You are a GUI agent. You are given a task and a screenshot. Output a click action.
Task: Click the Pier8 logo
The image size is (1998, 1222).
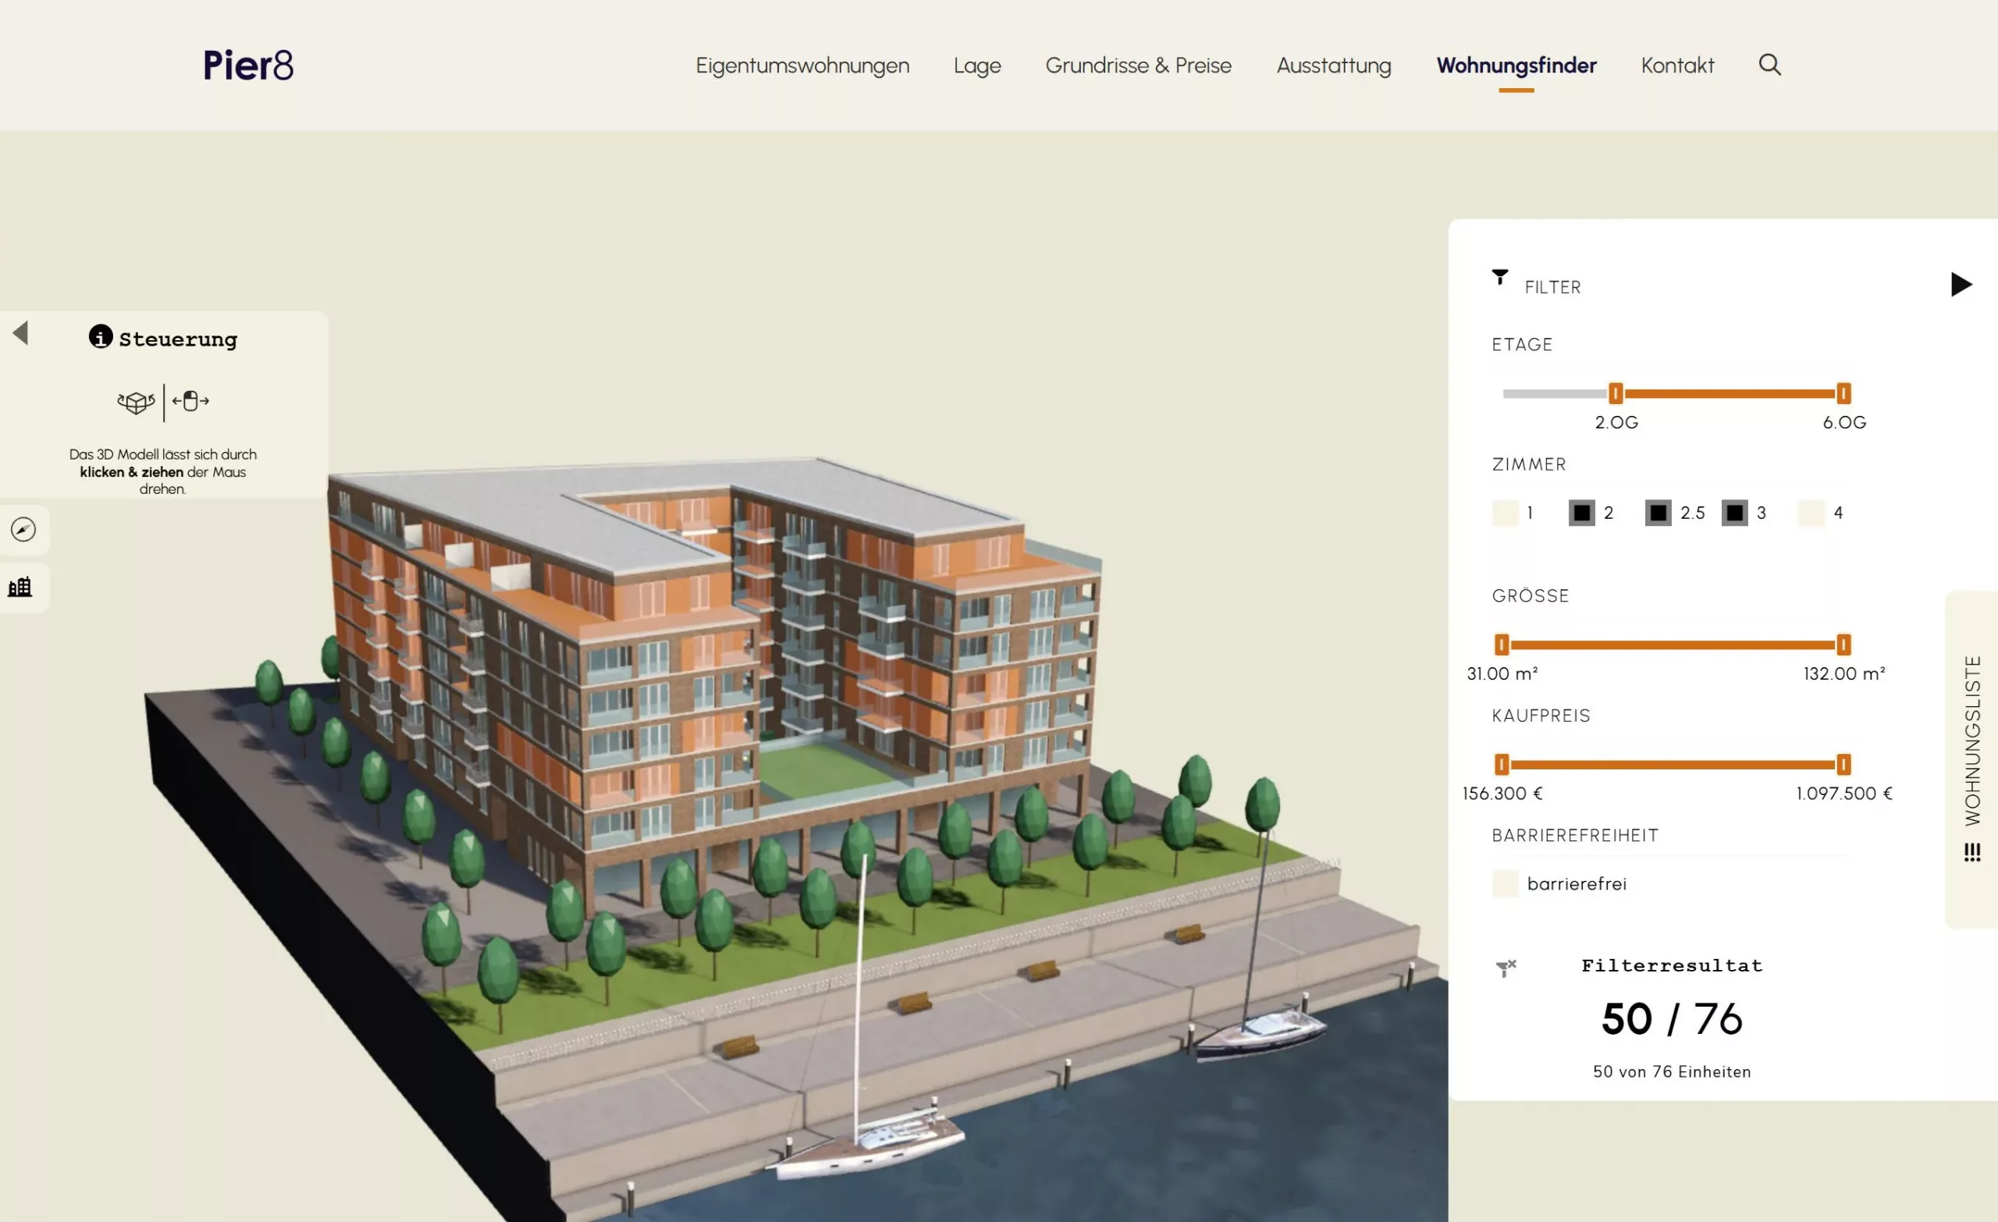(x=248, y=66)
